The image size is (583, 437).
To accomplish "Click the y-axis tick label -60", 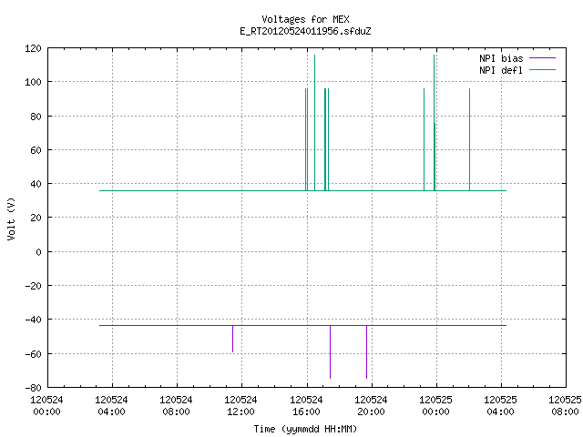I will pos(33,354).
